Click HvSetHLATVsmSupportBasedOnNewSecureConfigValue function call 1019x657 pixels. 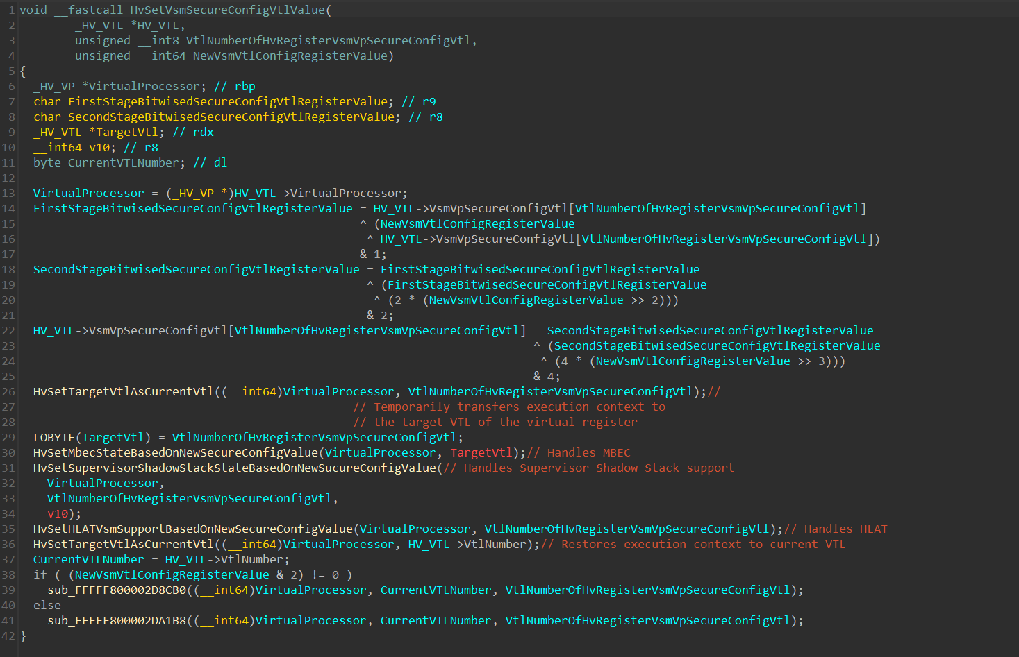[192, 529]
